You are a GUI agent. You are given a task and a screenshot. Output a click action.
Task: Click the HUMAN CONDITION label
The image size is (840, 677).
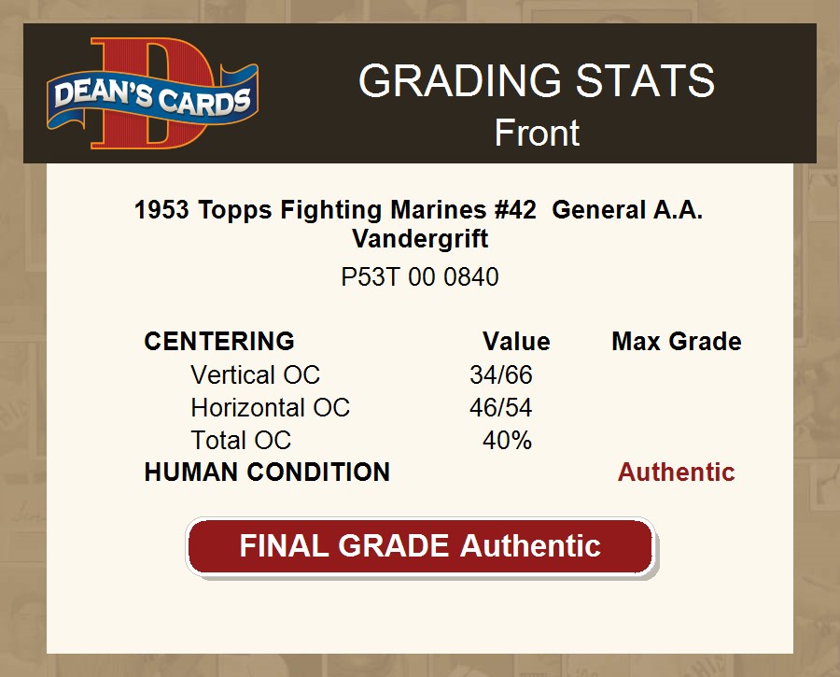tap(267, 472)
